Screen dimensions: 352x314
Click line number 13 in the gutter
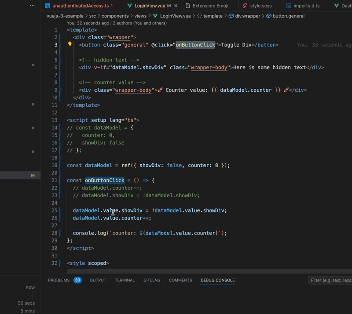[55, 120]
